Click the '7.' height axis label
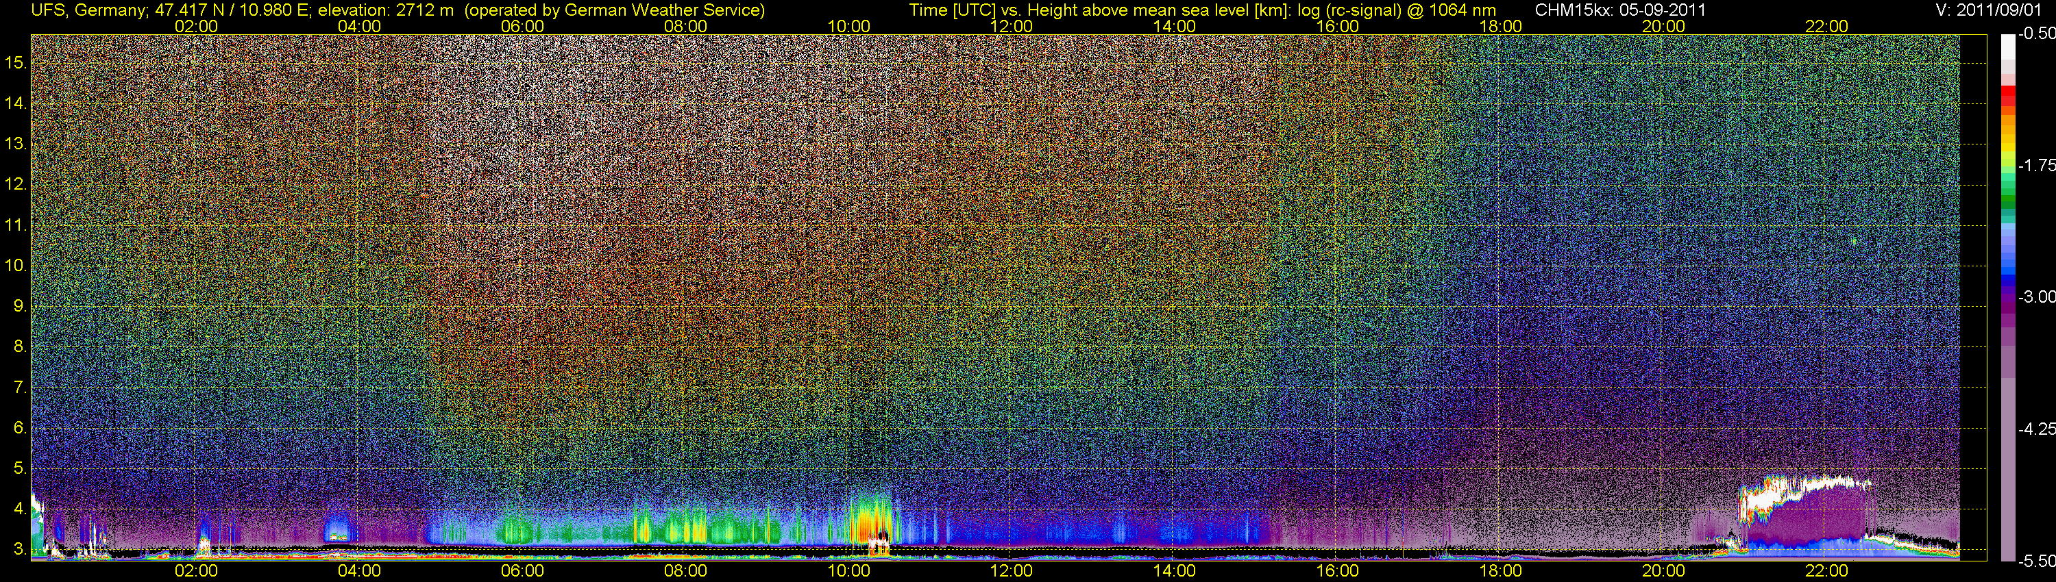 pos(21,388)
